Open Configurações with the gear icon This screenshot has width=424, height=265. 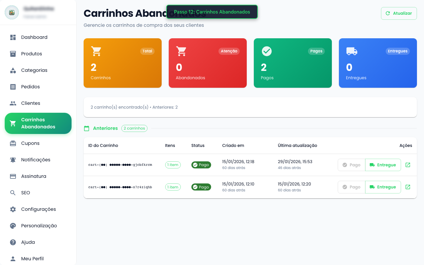pos(13,209)
